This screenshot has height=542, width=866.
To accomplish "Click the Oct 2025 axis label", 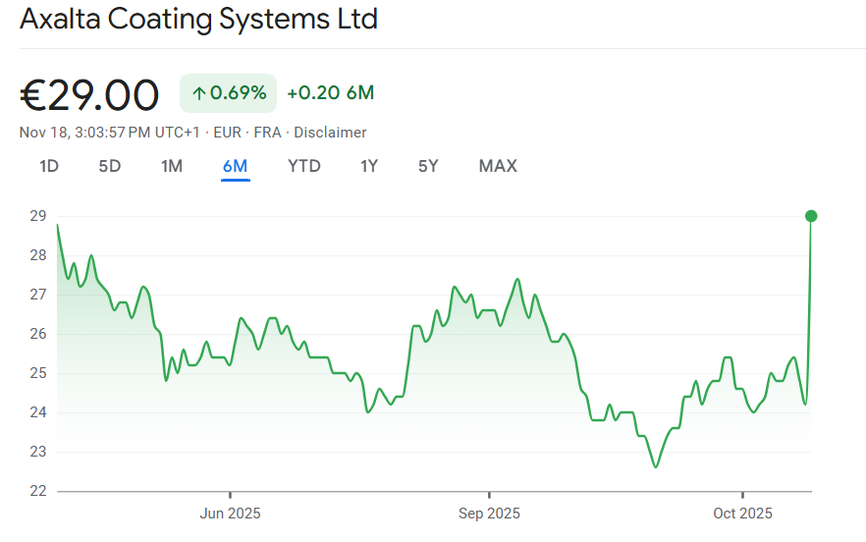I will coord(743,514).
